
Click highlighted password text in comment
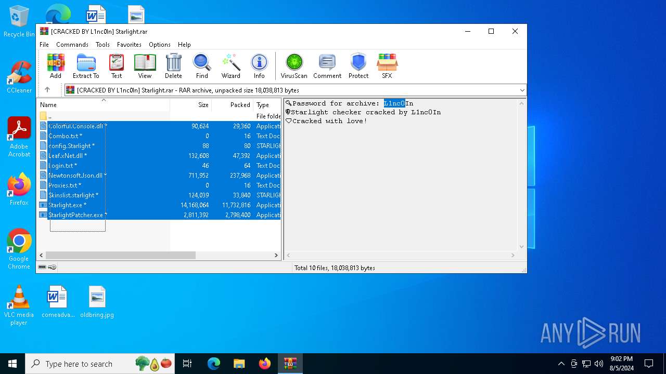coord(394,103)
